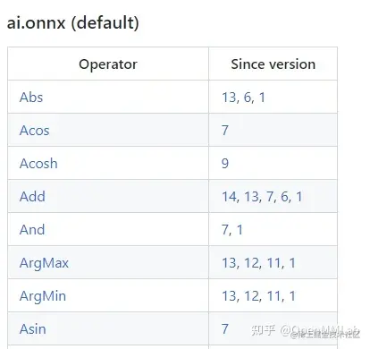Open the And operator link
The width and height of the screenshot is (370, 349).
32,230
